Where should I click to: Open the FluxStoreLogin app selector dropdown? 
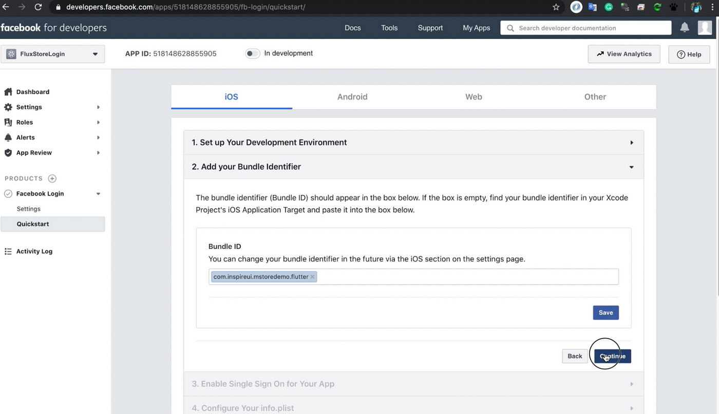(52, 54)
